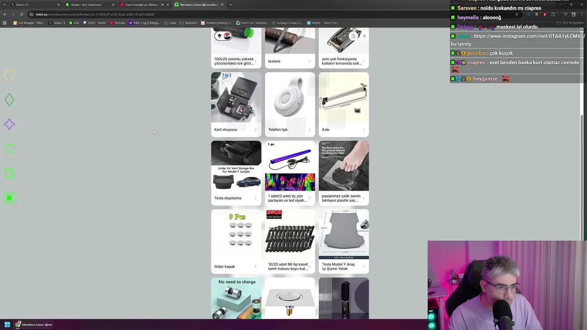Click the testere product title
Screen dimensions: 587x330
[x=274, y=61]
